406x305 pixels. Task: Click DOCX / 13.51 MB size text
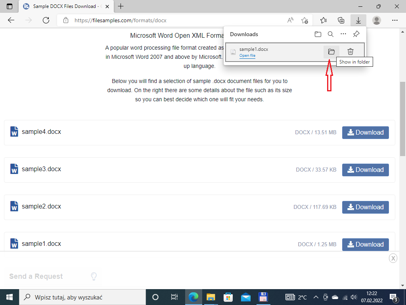click(x=316, y=133)
